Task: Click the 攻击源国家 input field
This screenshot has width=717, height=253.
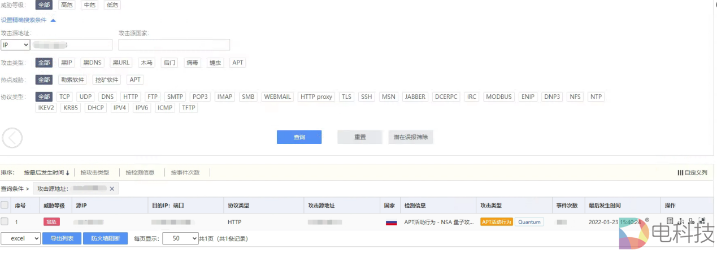Action: coord(174,45)
